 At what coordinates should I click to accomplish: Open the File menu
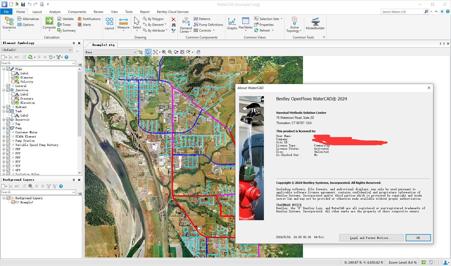[6, 12]
